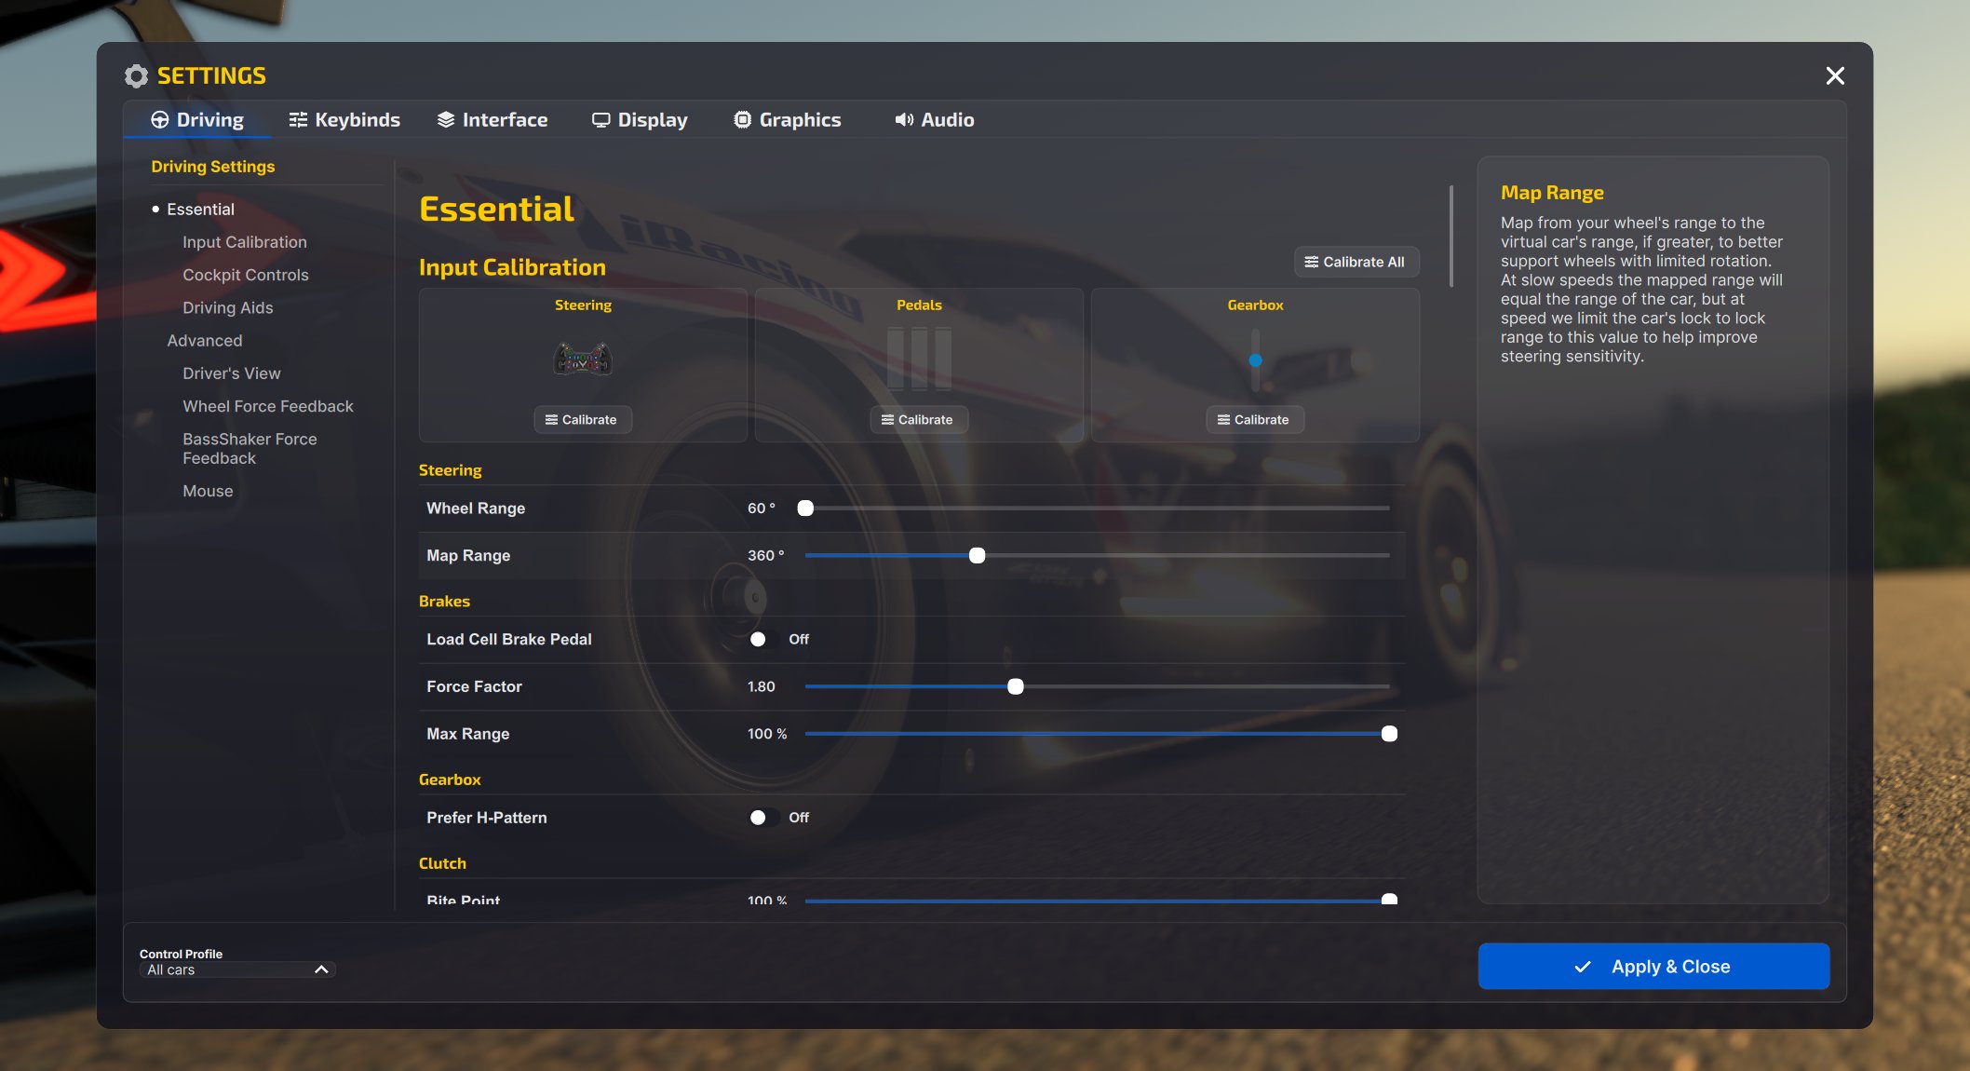Click the settings panel vertical scrollbar
The image size is (1970, 1071).
pos(1451,237)
